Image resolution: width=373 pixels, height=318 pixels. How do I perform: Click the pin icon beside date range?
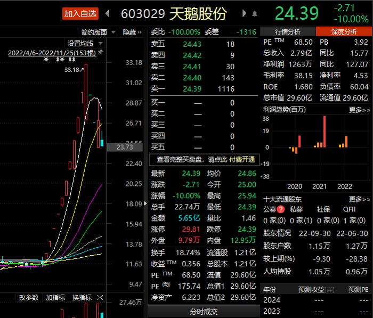(101, 52)
